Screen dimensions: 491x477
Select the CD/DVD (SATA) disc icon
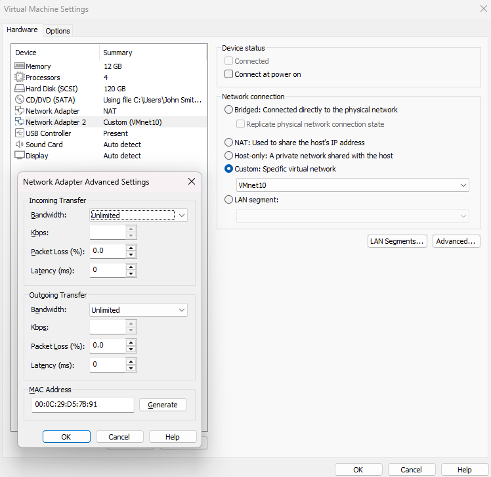20,100
